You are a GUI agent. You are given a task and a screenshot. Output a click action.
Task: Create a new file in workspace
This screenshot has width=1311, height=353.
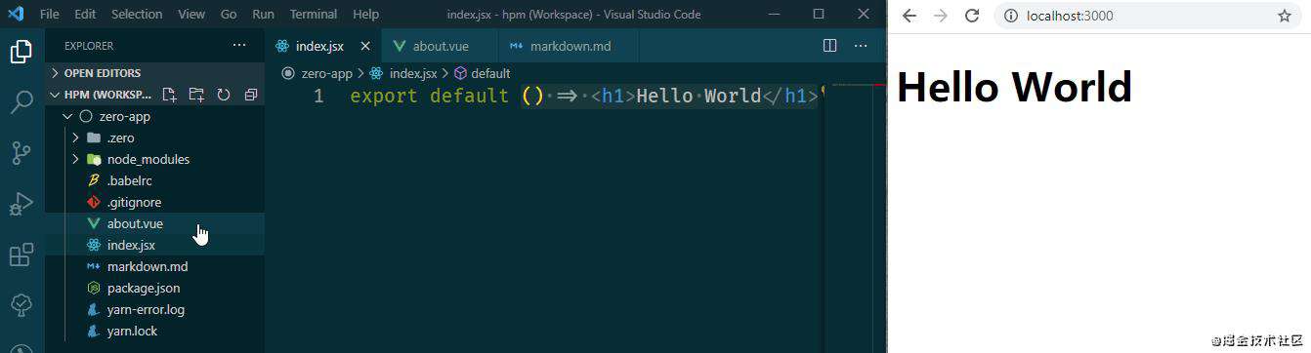[170, 95]
